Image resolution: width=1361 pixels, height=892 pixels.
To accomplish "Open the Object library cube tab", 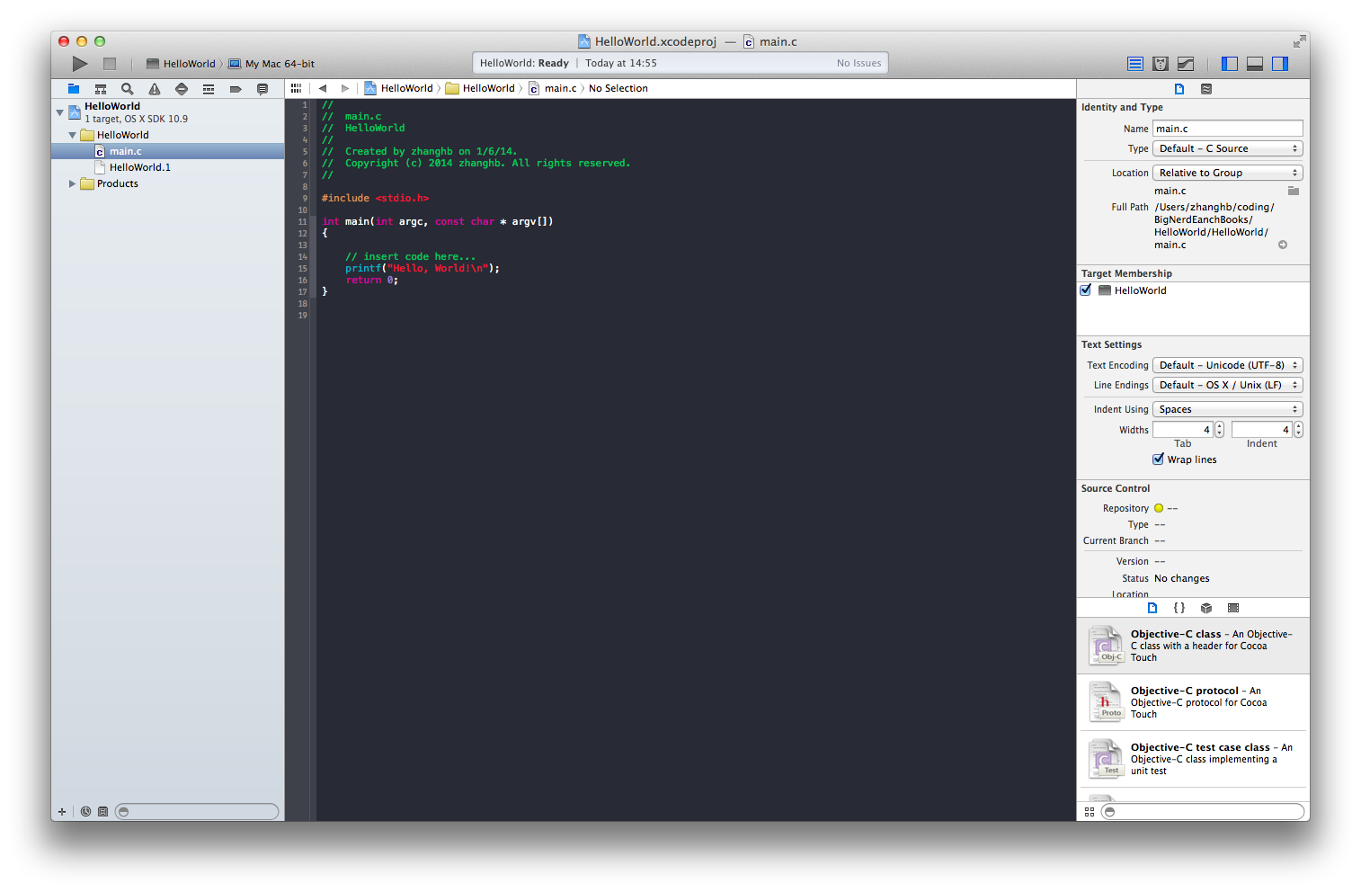I will [x=1206, y=608].
